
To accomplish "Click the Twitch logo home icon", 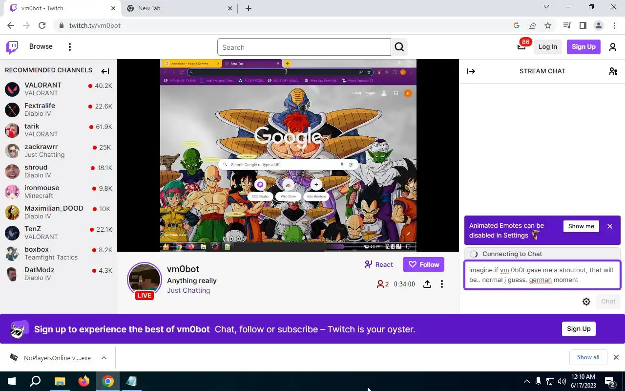I will [12, 47].
